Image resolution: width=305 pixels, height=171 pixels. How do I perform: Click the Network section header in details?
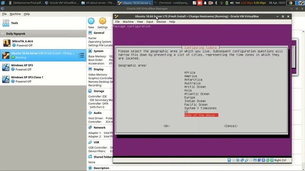[100, 128]
